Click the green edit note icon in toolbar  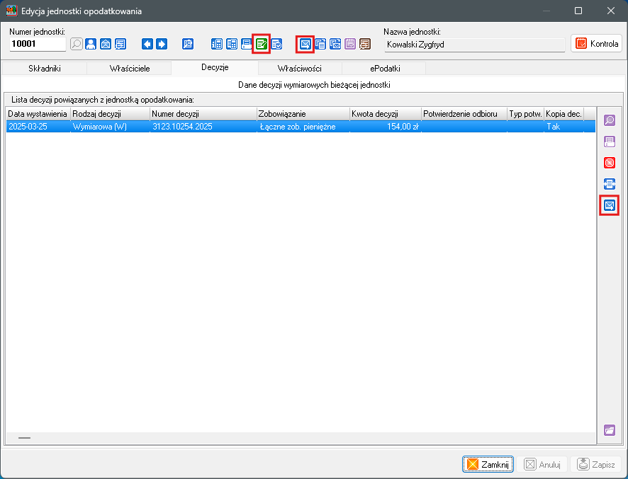coord(262,44)
